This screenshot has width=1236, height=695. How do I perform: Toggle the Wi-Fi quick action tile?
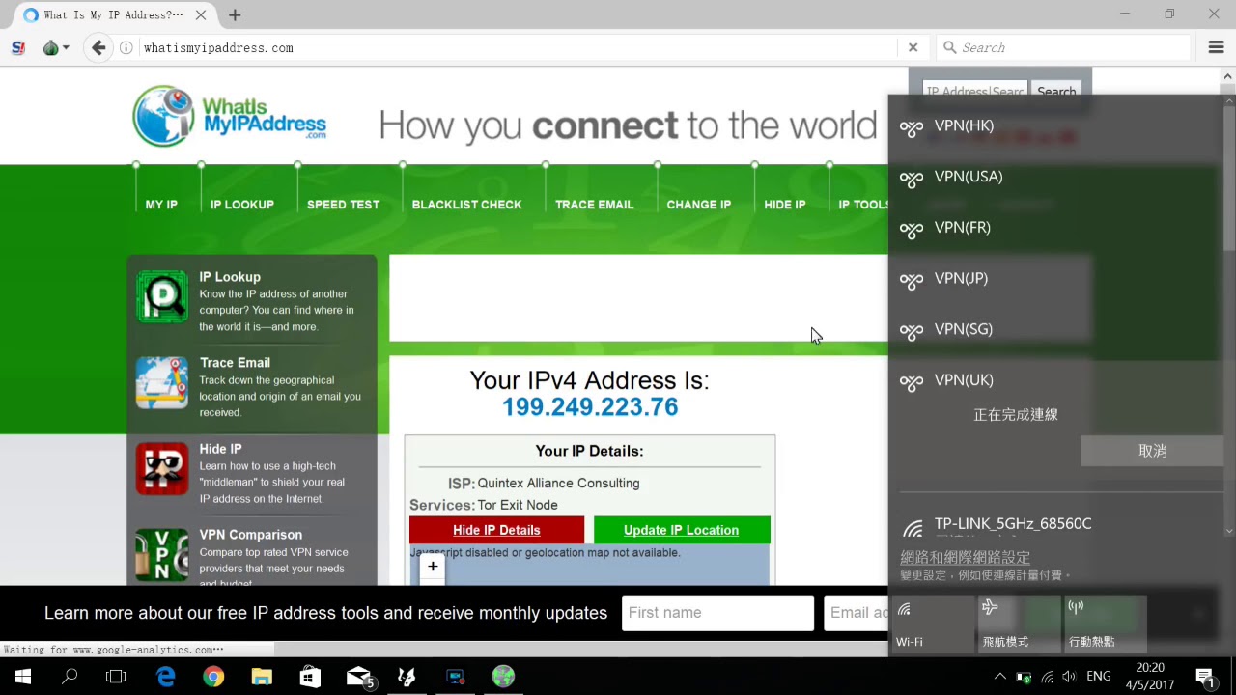click(x=933, y=624)
